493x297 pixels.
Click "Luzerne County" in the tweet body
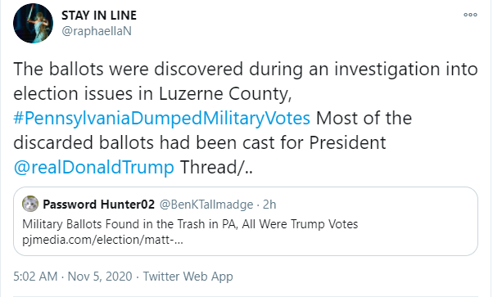(225, 94)
